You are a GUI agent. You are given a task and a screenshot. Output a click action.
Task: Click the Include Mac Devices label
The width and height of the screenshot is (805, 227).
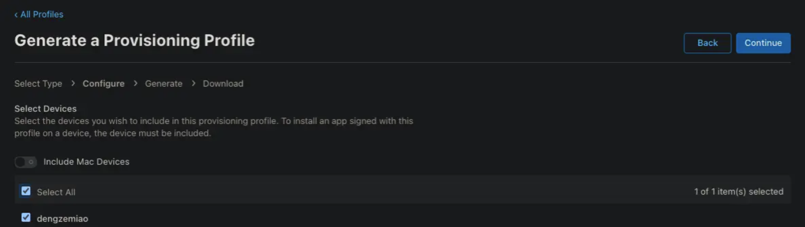86,162
